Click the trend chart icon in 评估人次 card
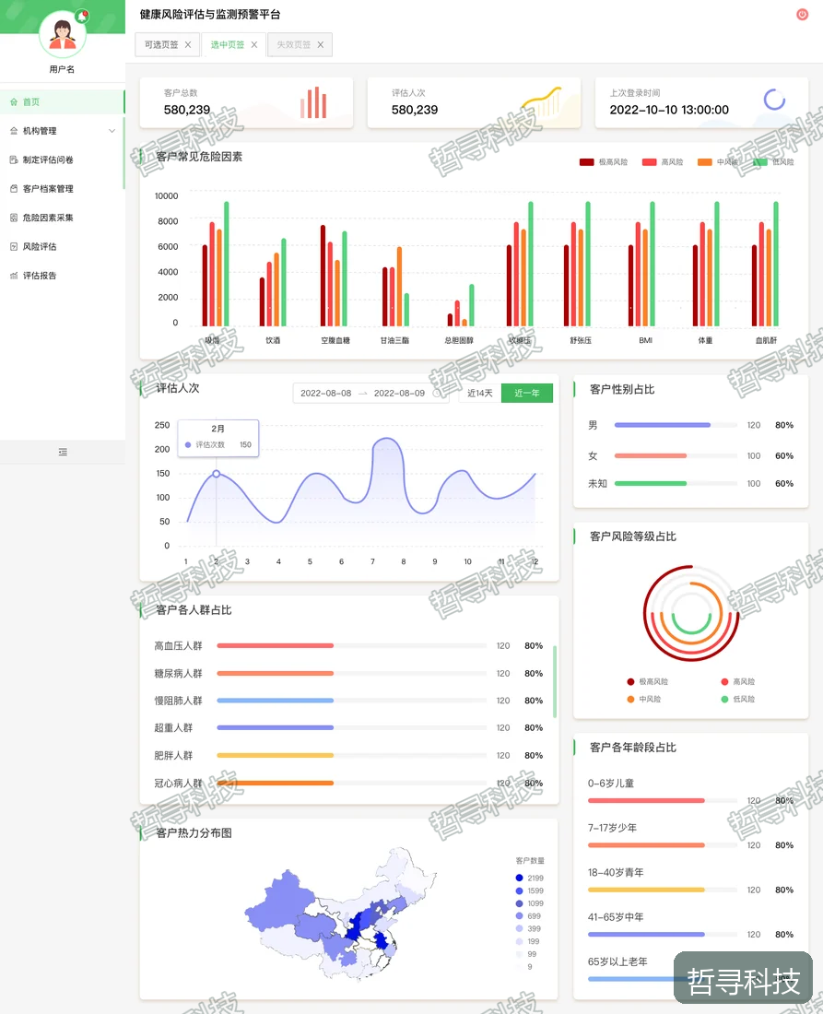 [x=542, y=101]
